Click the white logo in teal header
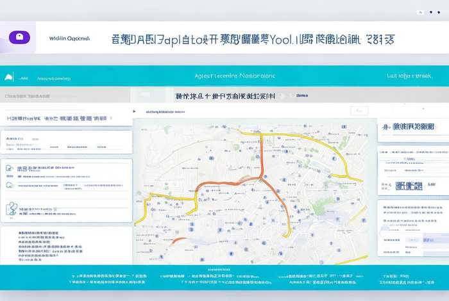Viewport: 449px width, 301px height. click(x=8, y=77)
